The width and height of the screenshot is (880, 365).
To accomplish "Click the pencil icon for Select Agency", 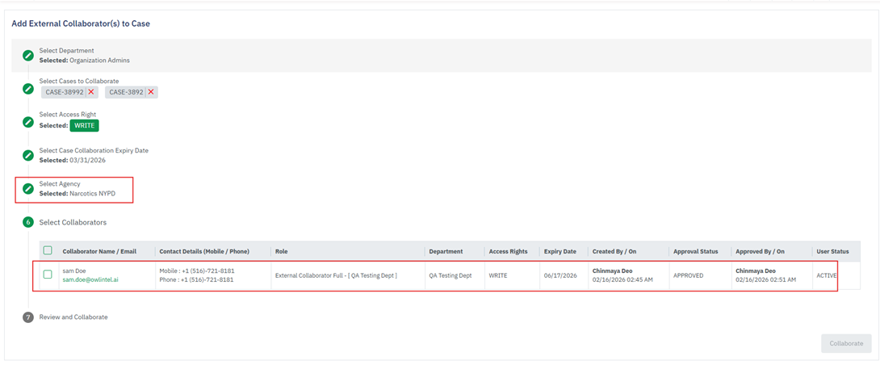I will click(x=28, y=188).
